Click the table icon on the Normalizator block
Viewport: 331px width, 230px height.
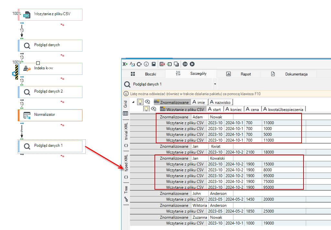click(x=27, y=115)
